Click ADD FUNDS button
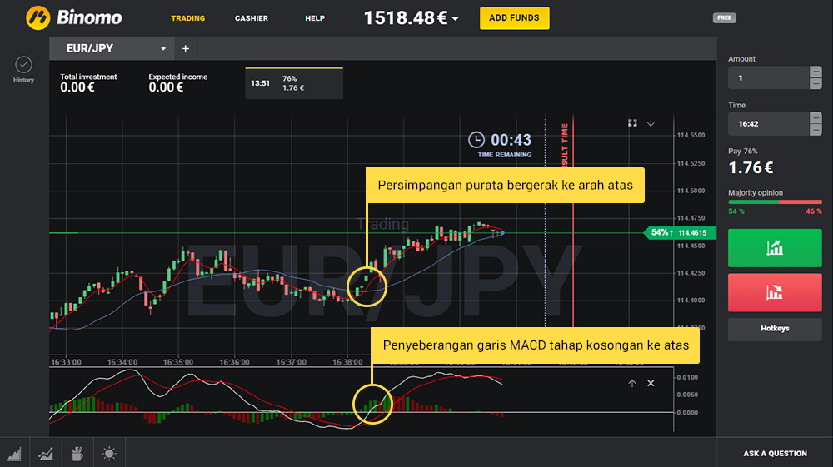This screenshot has height=467, width=833. 514,18
